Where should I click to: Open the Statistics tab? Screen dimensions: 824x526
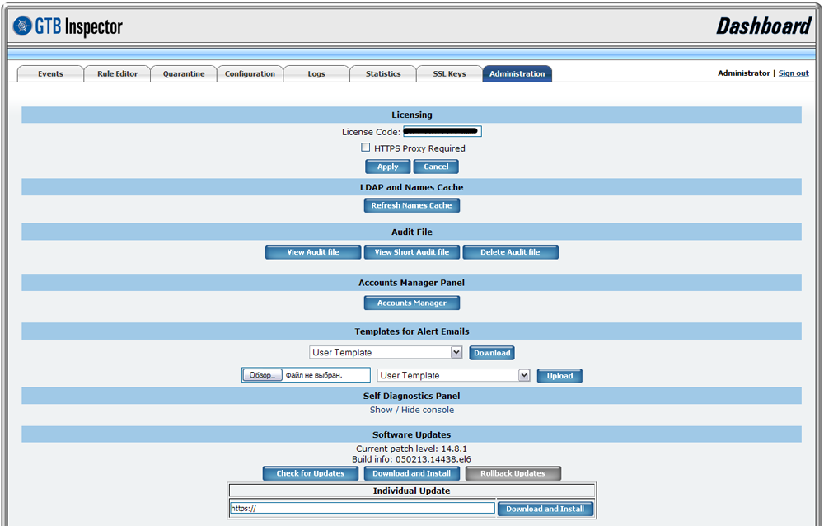click(383, 73)
